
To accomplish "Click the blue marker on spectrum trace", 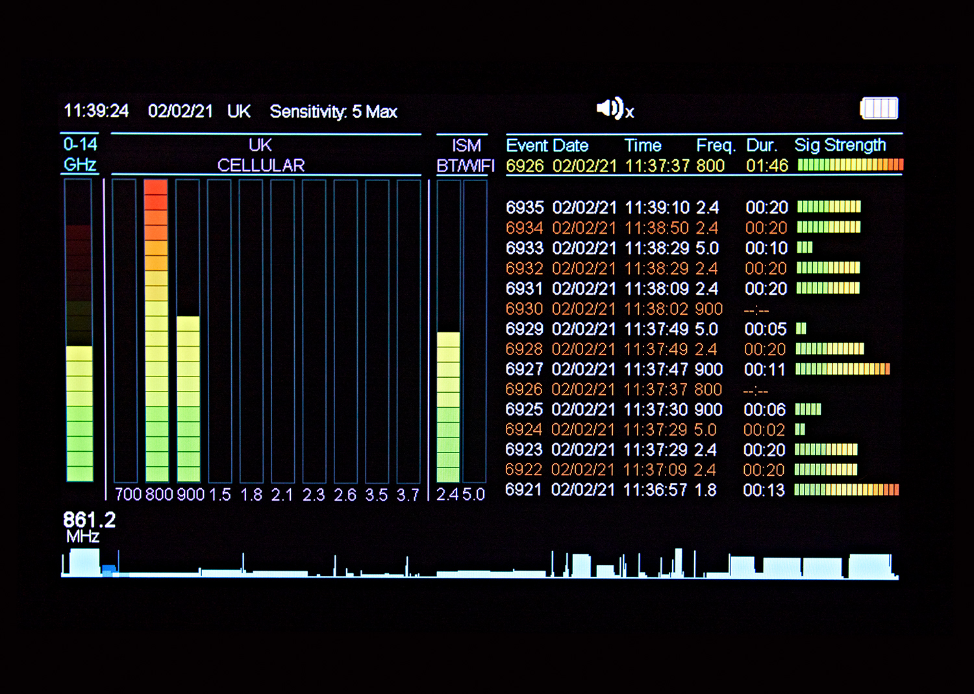I will point(108,571).
